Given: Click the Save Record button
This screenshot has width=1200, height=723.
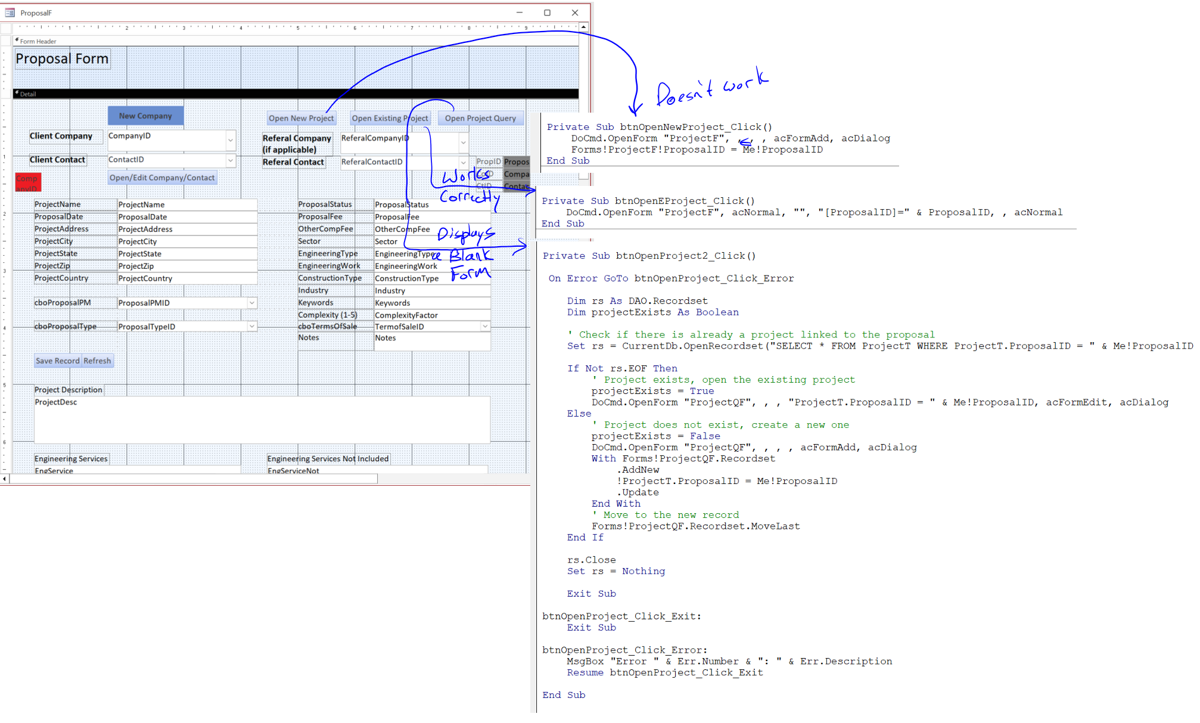Looking at the screenshot, I should coord(57,361).
